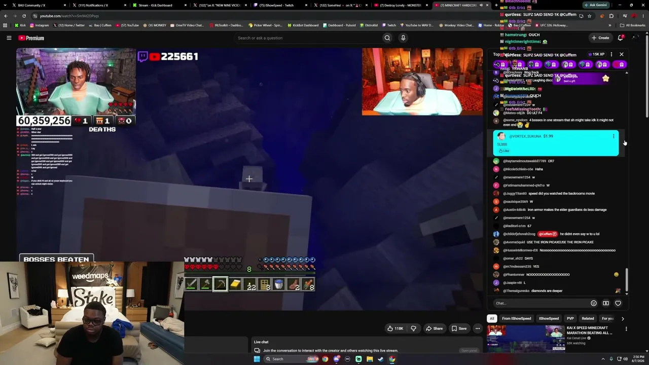
Task: Click the Ask Gemini button
Action: [596, 5]
